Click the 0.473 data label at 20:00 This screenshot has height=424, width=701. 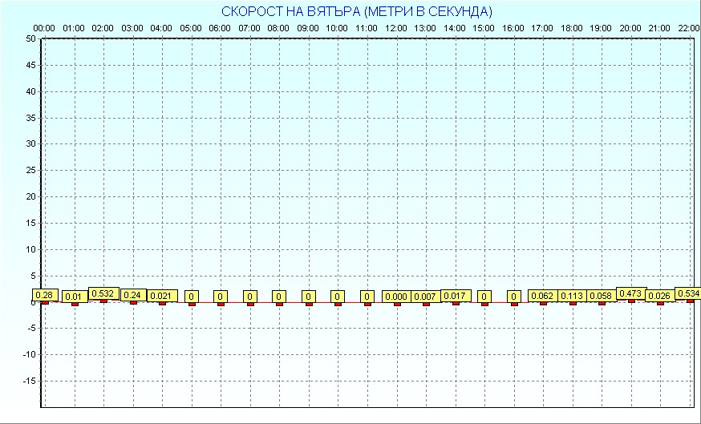click(630, 293)
